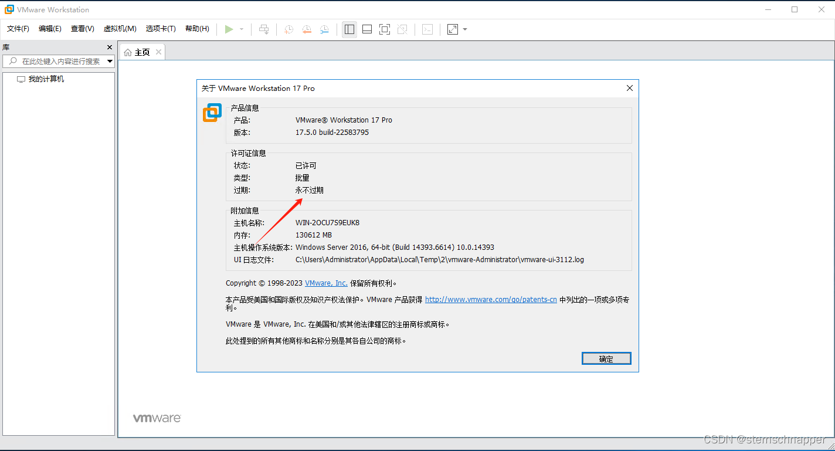Screen dimensions: 835x451
Task: Open the 文件(F) menu
Action: pos(18,29)
